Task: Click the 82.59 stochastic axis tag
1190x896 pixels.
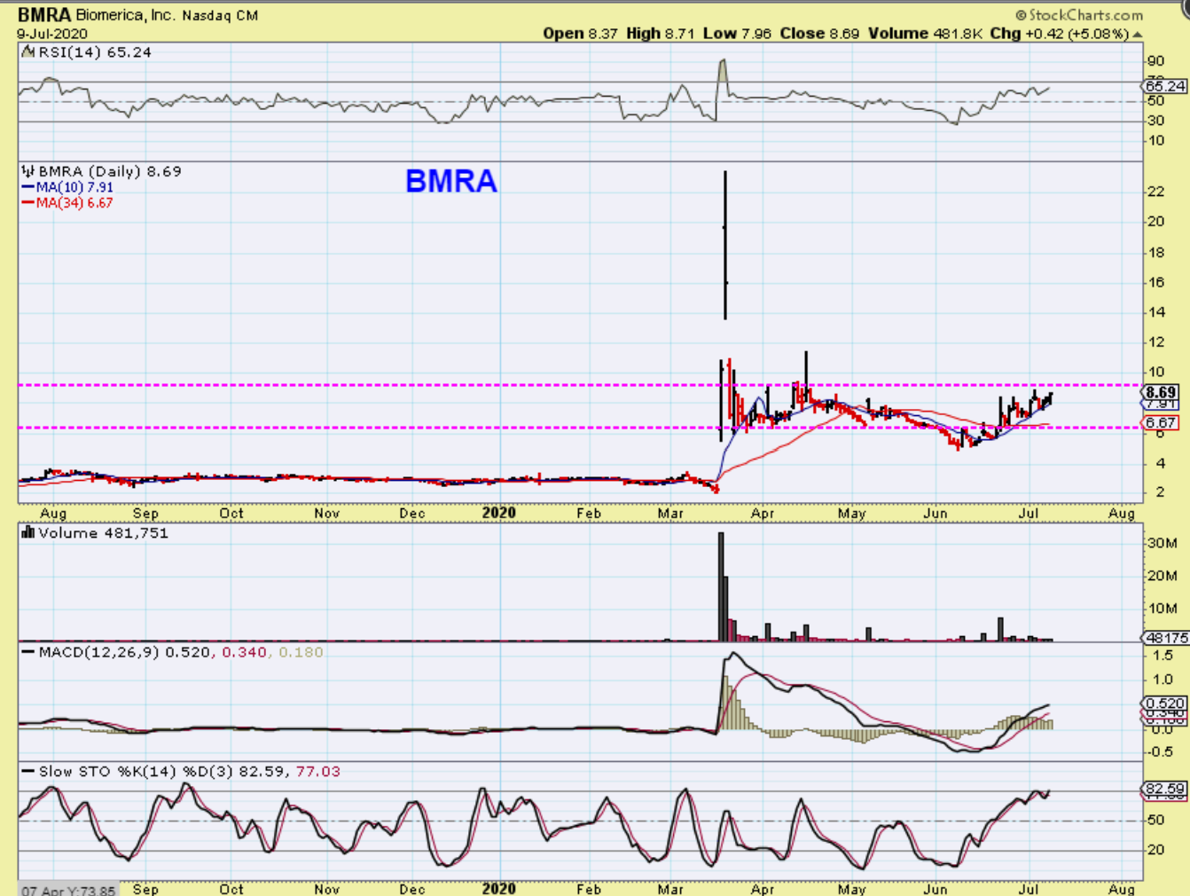Action: pos(1164,788)
